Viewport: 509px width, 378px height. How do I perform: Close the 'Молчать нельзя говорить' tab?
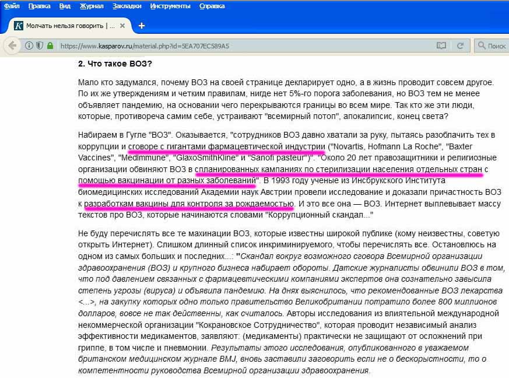(x=122, y=26)
